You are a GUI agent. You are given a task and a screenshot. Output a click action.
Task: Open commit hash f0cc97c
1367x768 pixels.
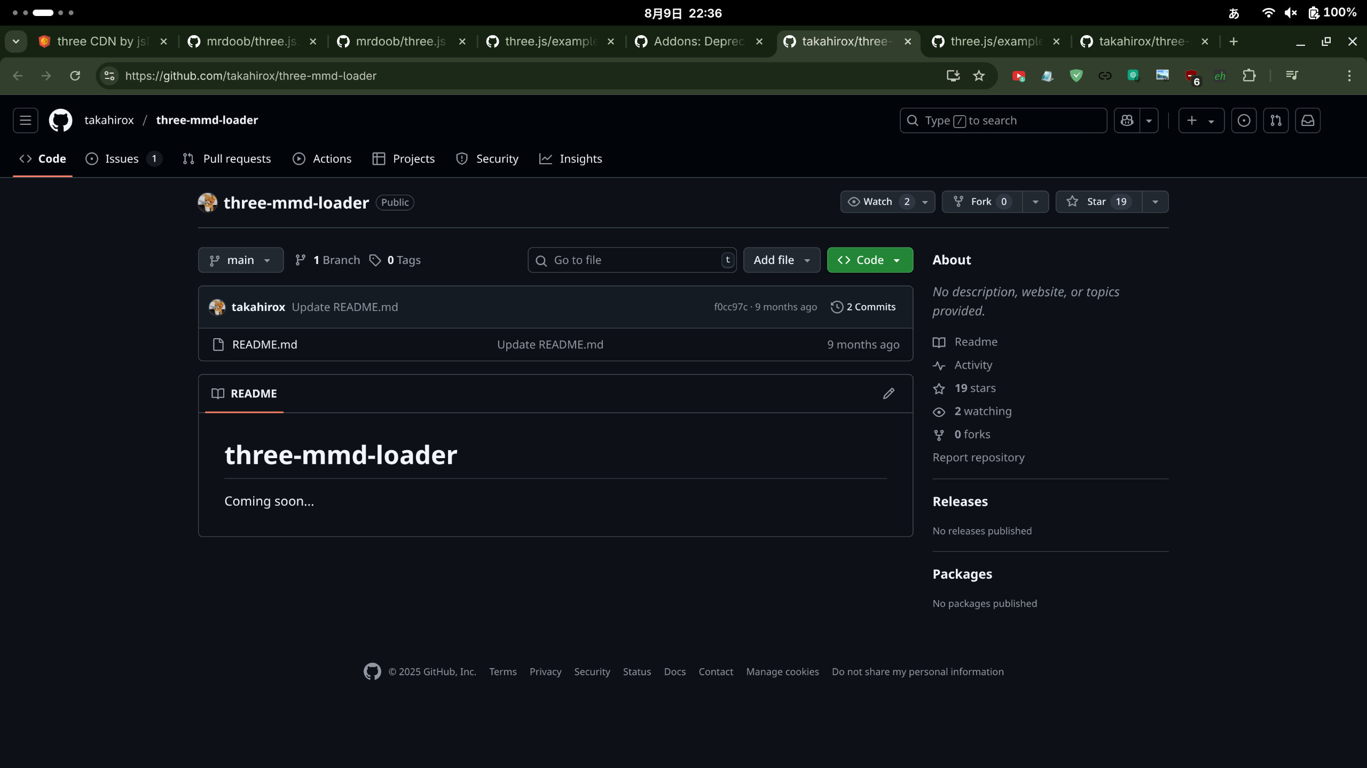coord(730,307)
